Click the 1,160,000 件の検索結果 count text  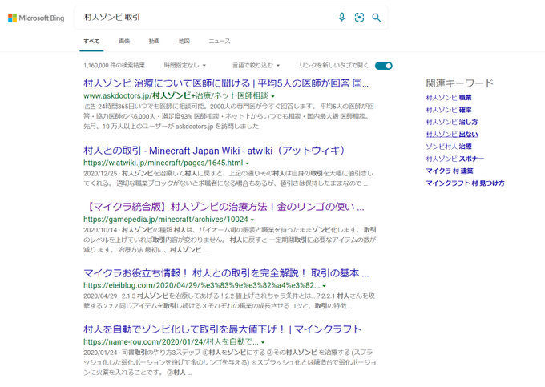click(114, 66)
